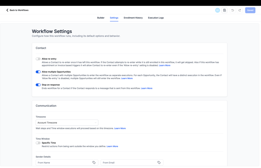Click Learn More link for Timezone
This screenshot has height=168, width=261.
tap(120, 128)
